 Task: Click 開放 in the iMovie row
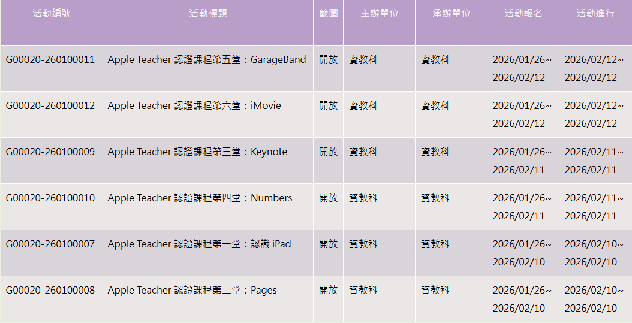[x=328, y=105]
